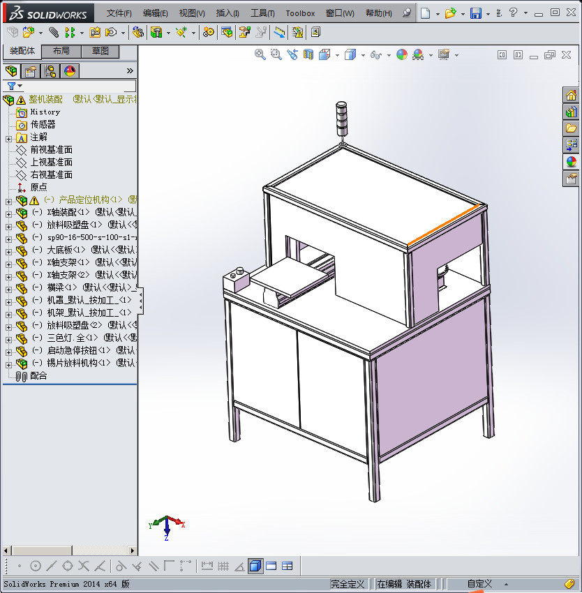Toggle the intersection snap icon
Viewport: 582px width, 593px height.
tap(84, 566)
